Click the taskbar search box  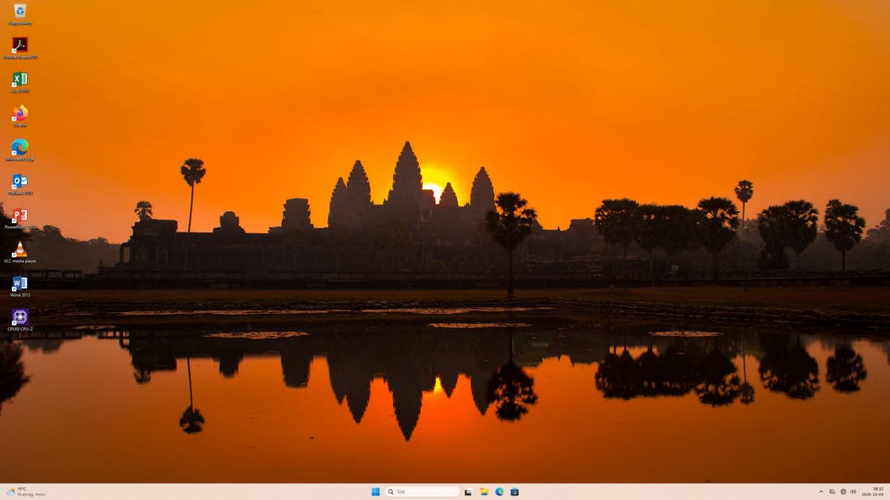(423, 492)
